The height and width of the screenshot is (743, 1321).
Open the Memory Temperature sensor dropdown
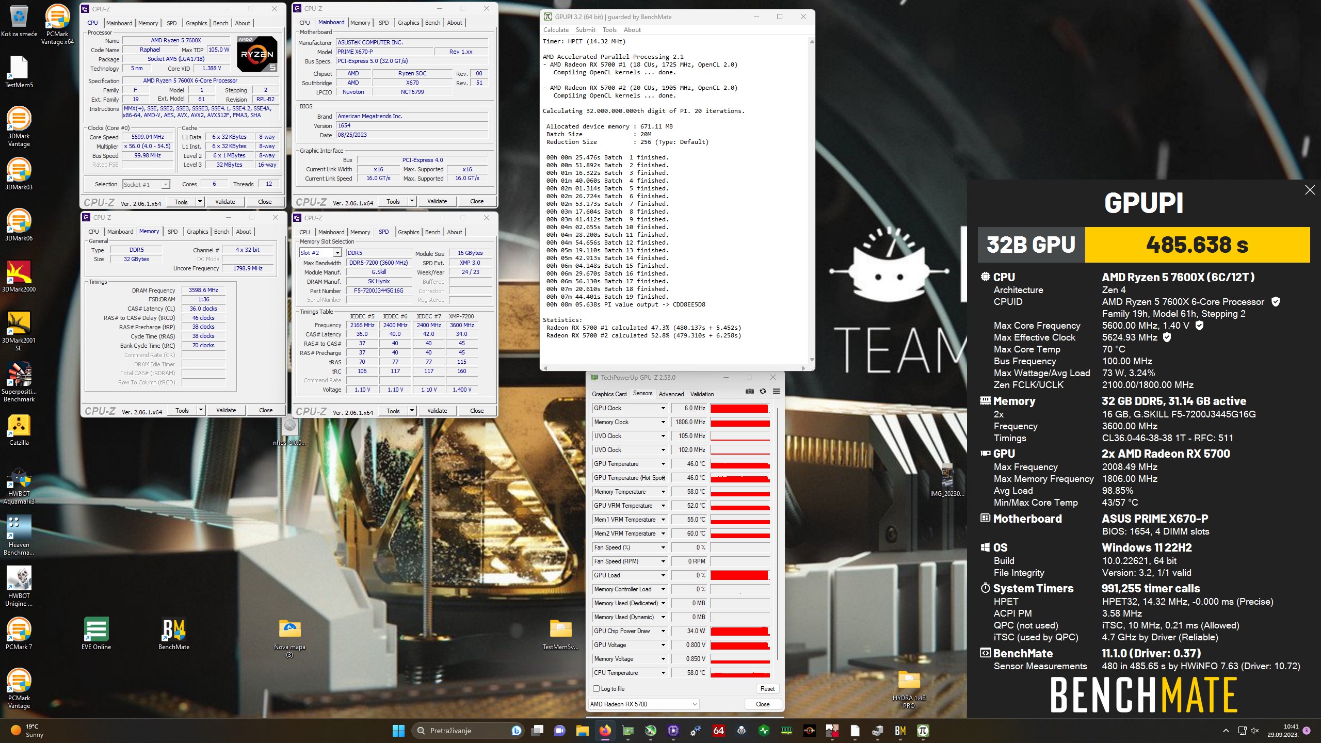(663, 492)
